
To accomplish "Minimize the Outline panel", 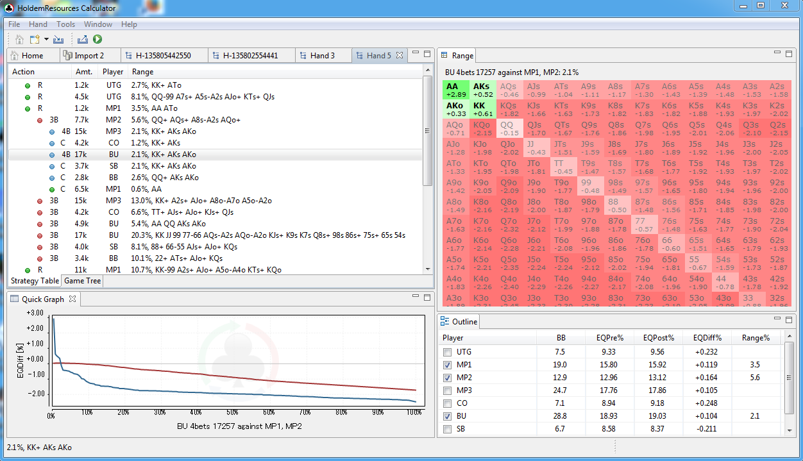I will (x=776, y=319).
